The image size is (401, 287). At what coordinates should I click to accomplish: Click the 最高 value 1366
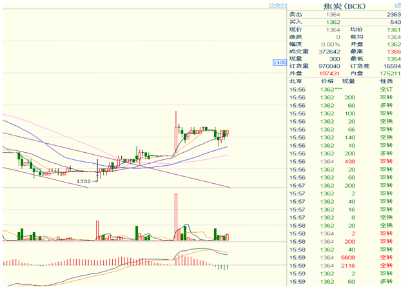click(394, 52)
